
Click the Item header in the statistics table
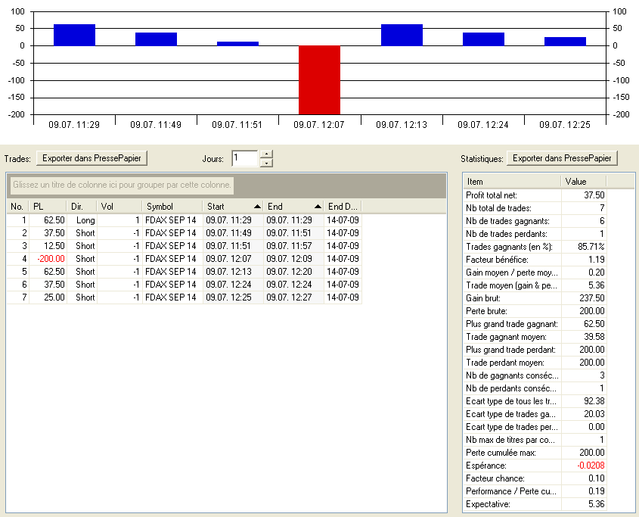[512, 182]
